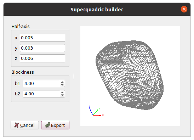Increase b2 blockiness with up arrow
This screenshot has width=194, height=140.
62,93
